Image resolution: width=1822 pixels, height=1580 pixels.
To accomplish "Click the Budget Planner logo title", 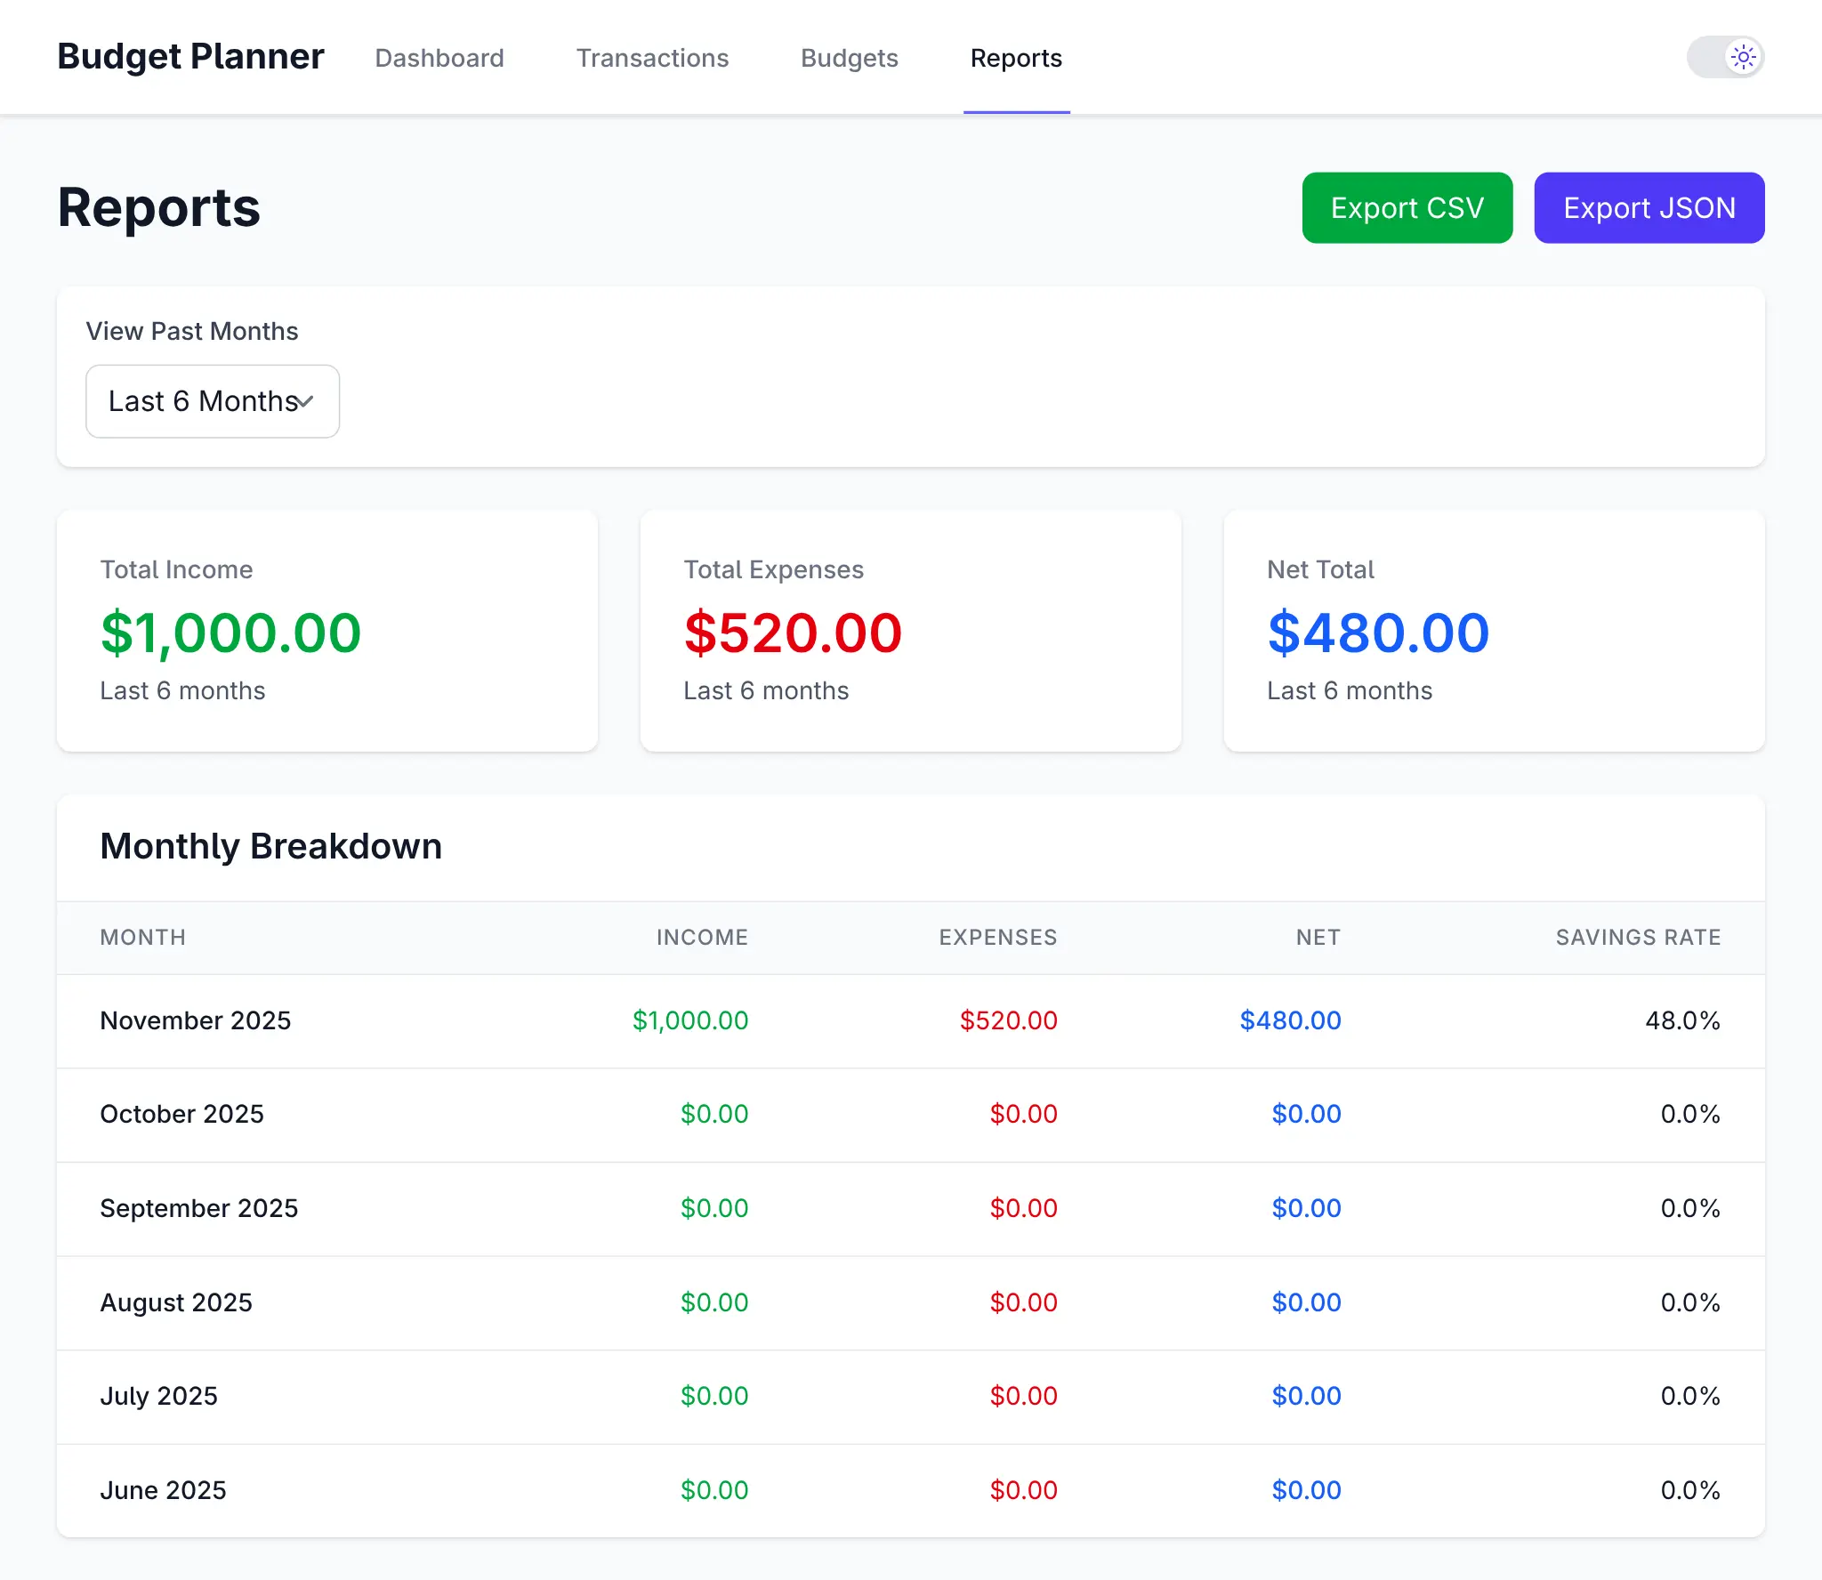I will [190, 56].
